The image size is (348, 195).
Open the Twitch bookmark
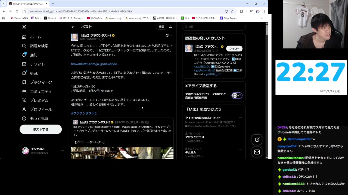point(36,18)
